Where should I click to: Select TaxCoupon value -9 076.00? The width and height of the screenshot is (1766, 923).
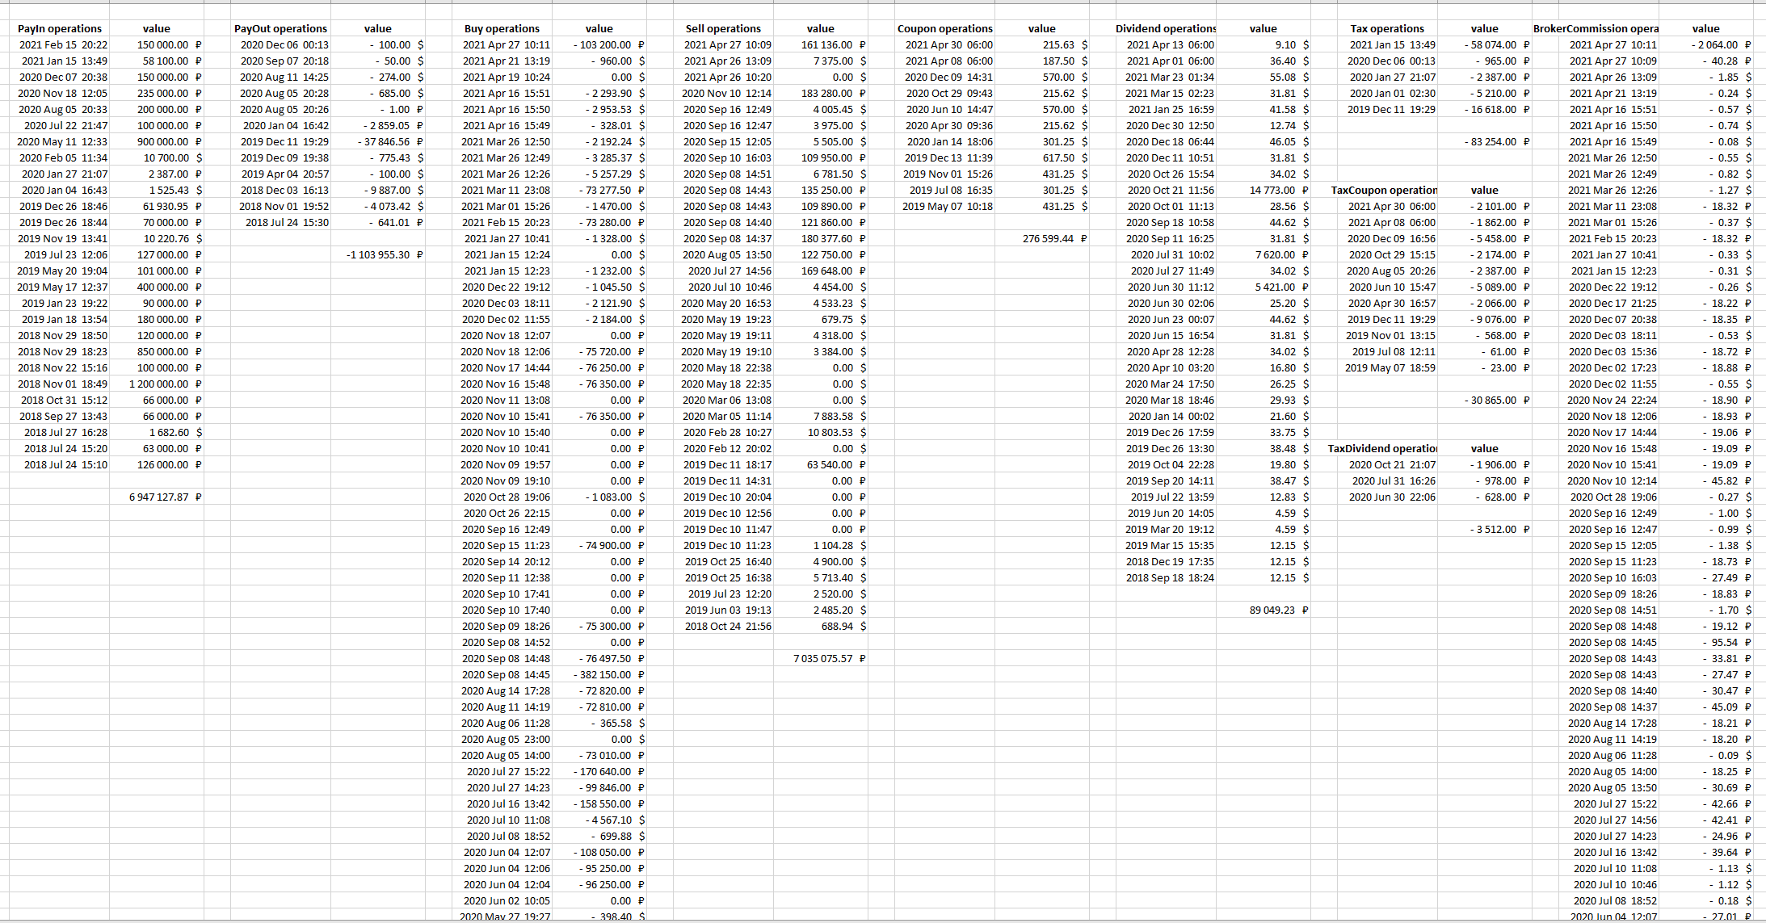click(1485, 319)
